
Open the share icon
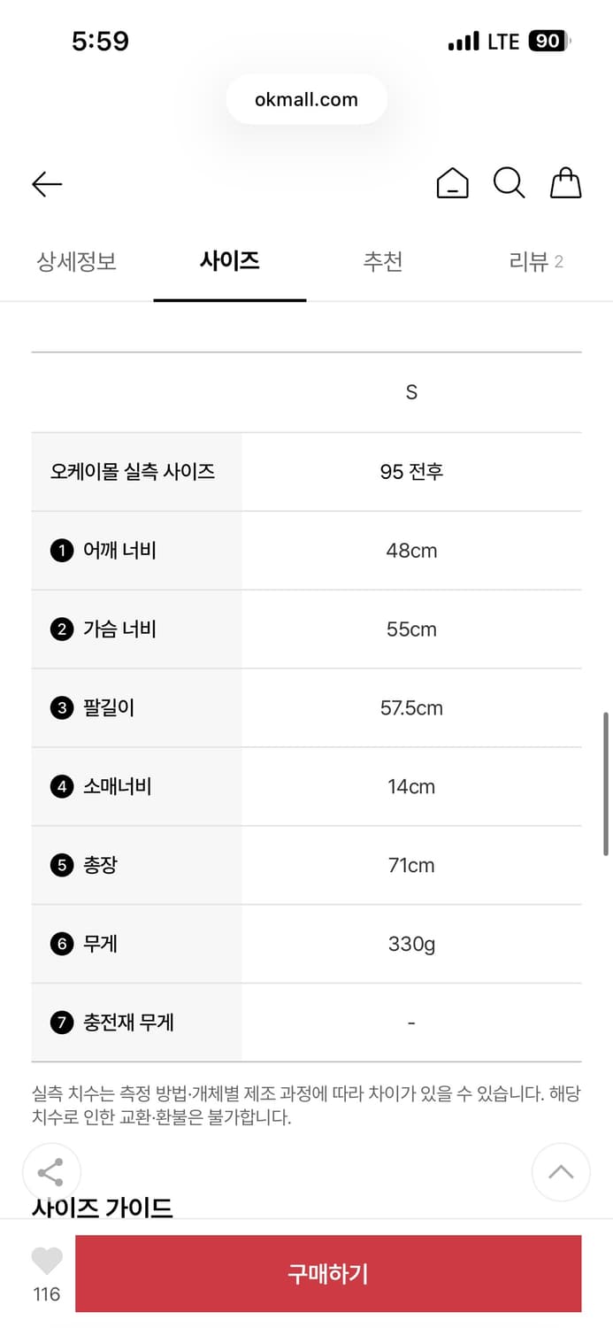coord(50,1171)
